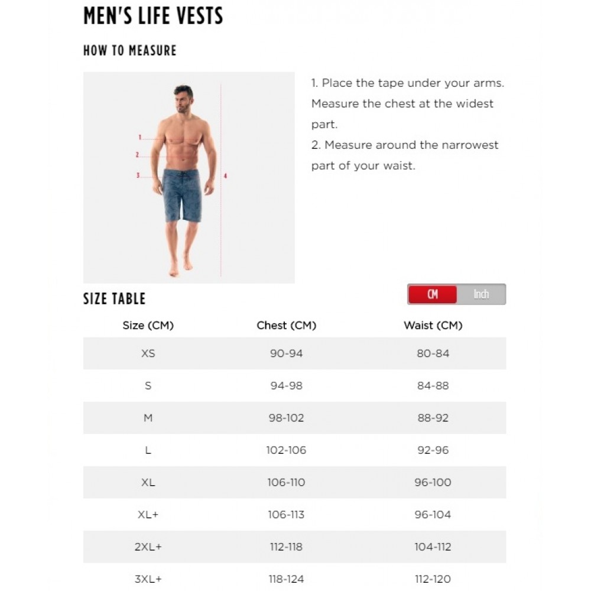
Task: Select the CM unit toggle
Action: pyautogui.click(x=433, y=294)
